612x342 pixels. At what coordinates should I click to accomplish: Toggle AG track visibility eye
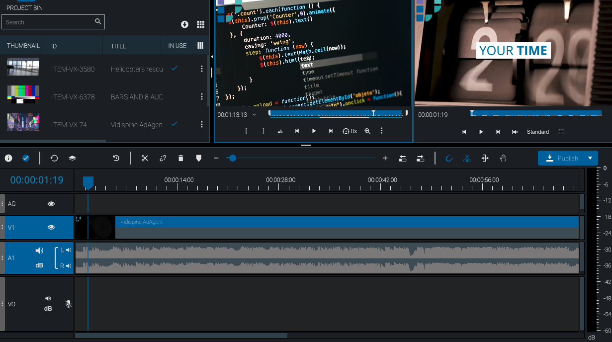click(x=51, y=204)
